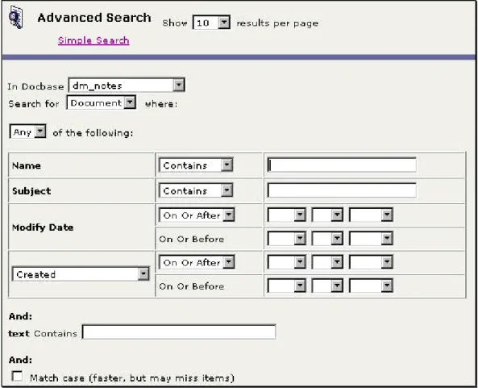Click the Subject row label

(x=31, y=191)
